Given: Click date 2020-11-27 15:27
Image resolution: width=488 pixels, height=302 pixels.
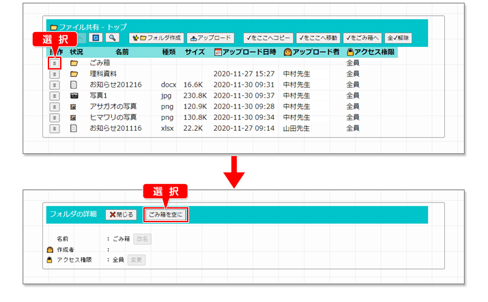Looking at the screenshot, I should [244, 74].
